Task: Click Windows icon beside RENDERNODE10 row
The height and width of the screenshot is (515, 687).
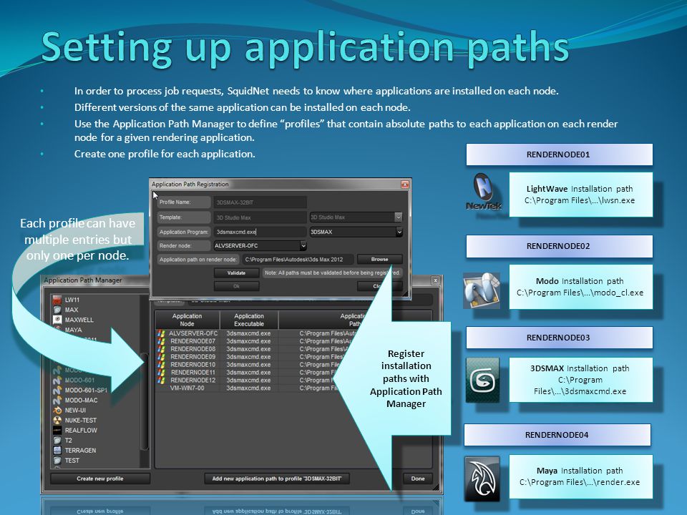Action: coord(161,364)
